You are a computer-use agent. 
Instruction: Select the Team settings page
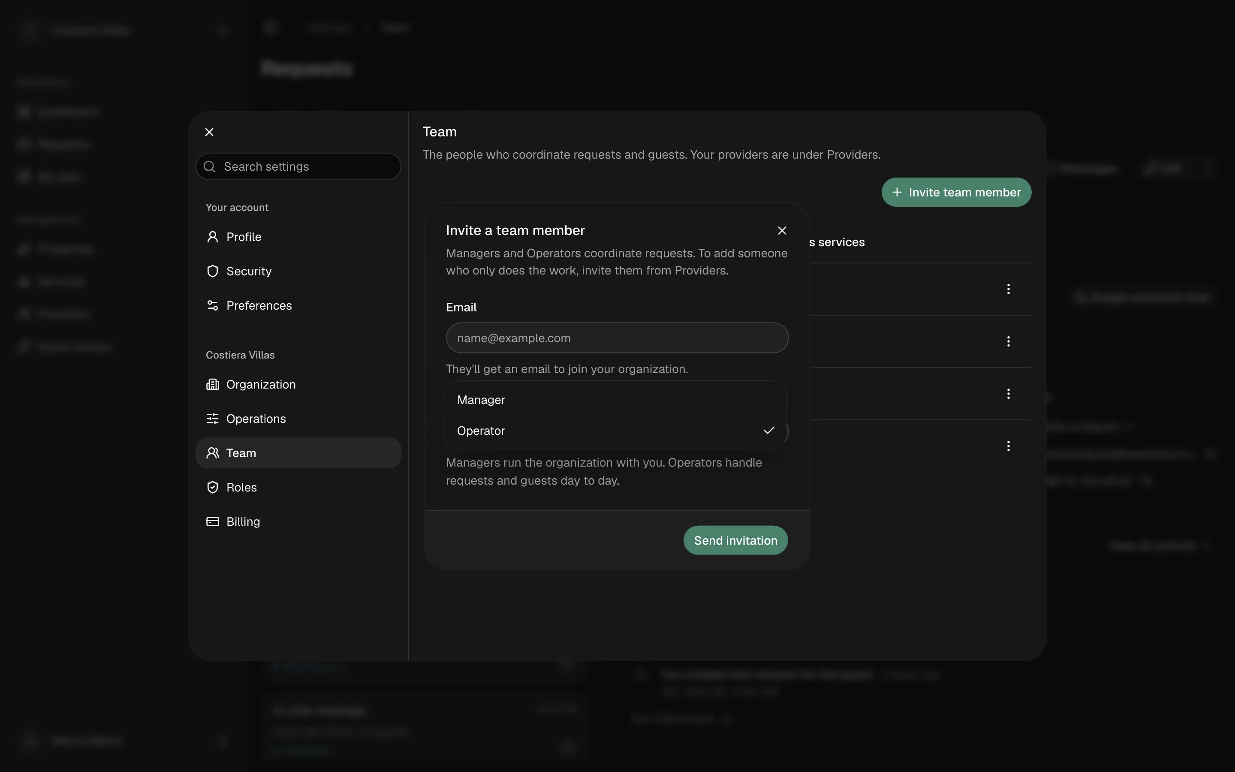click(x=298, y=453)
